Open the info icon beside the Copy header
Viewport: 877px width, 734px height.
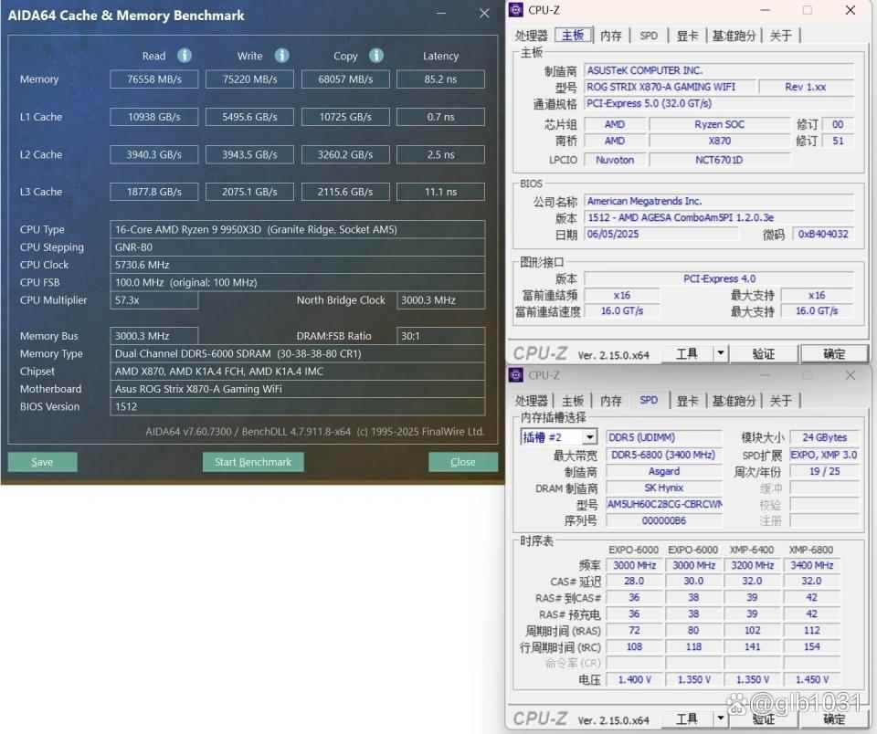pyautogui.click(x=376, y=56)
